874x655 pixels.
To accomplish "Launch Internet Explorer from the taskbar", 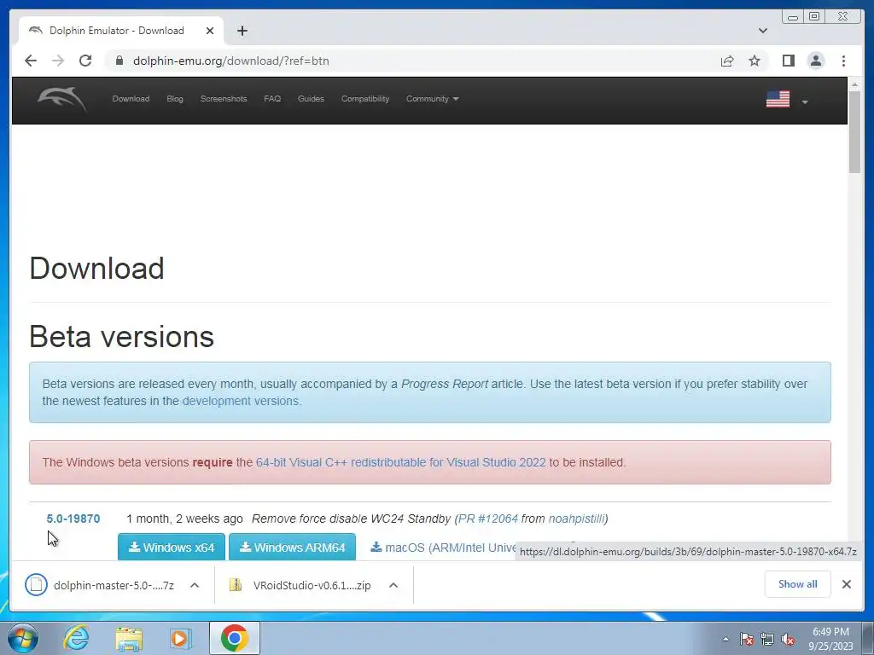I will pos(76,638).
